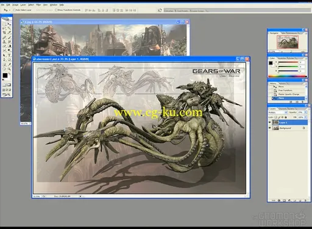Toggle lock position in Layers panel
The image size is (312, 229).
[x=282, y=117]
